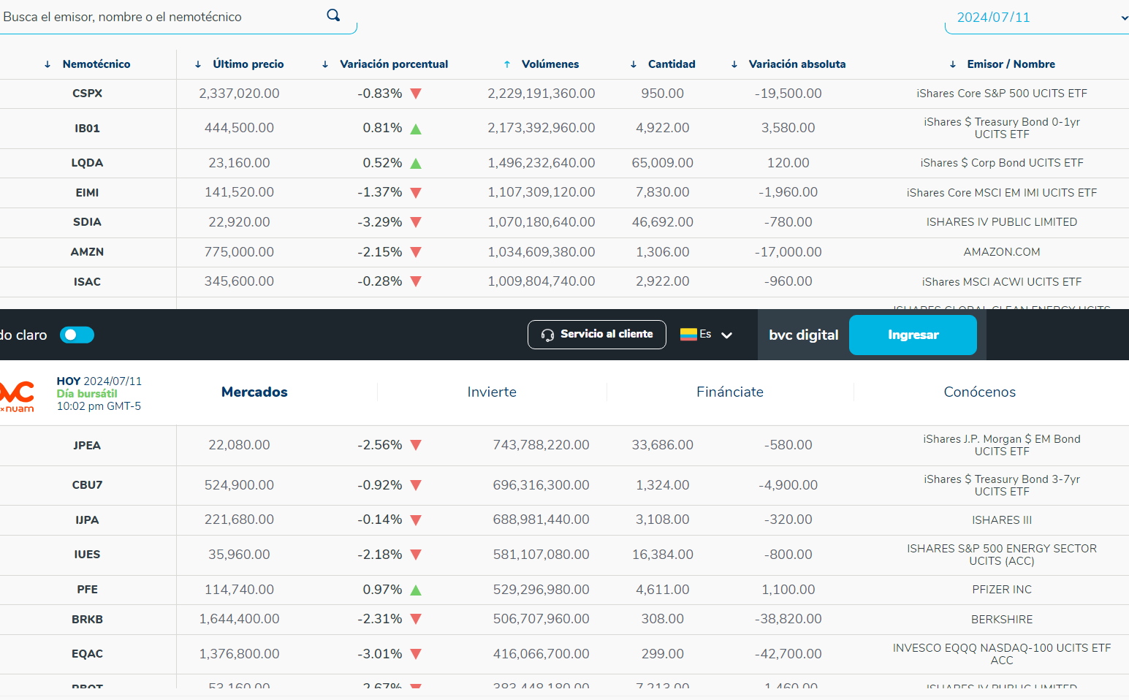Viewport: 1129px width, 700px height.
Task: Click the Día bursátil status text
Action: [87, 394]
